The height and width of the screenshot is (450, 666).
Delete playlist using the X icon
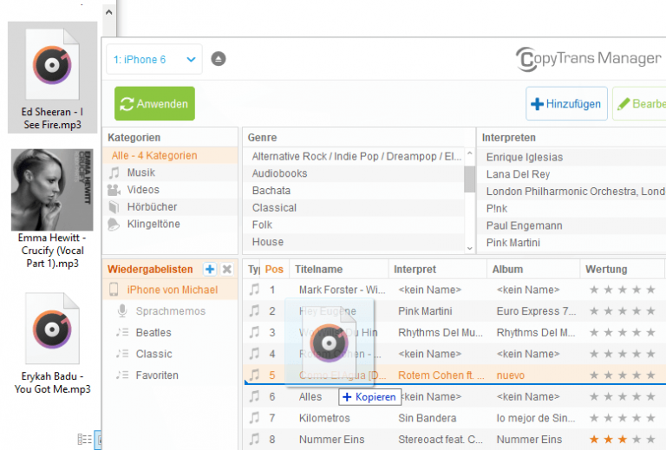227,270
